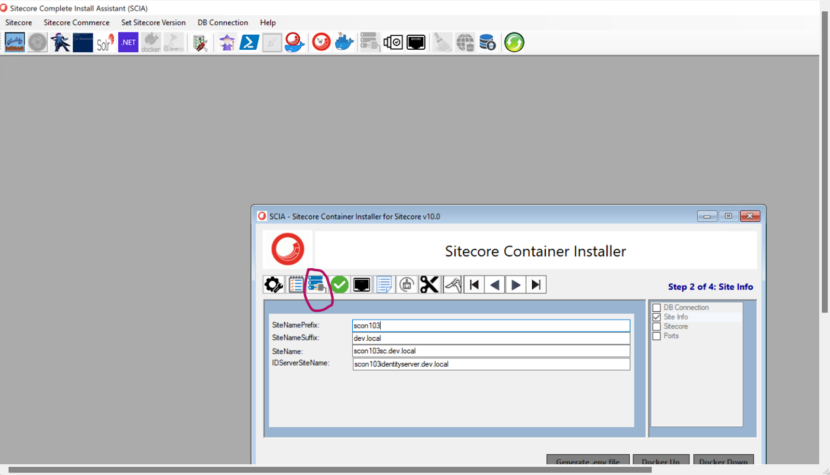
Task: Close the Sitecore Container Installer window
Action: 750,216
